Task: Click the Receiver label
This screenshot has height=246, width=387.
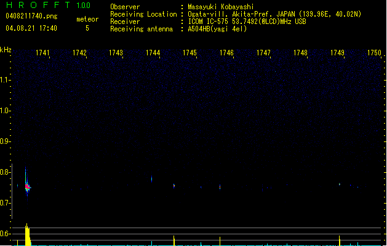Action: pyautogui.click(x=125, y=22)
